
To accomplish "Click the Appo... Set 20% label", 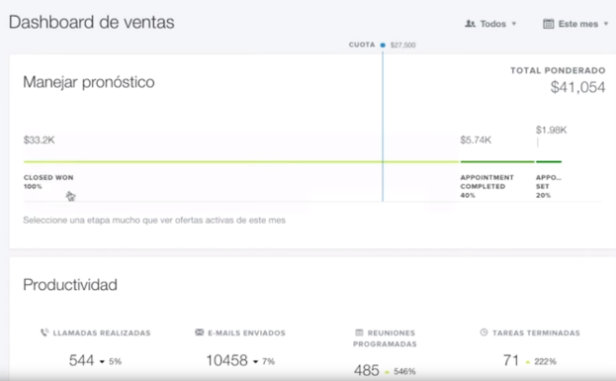I will (x=549, y=186).
